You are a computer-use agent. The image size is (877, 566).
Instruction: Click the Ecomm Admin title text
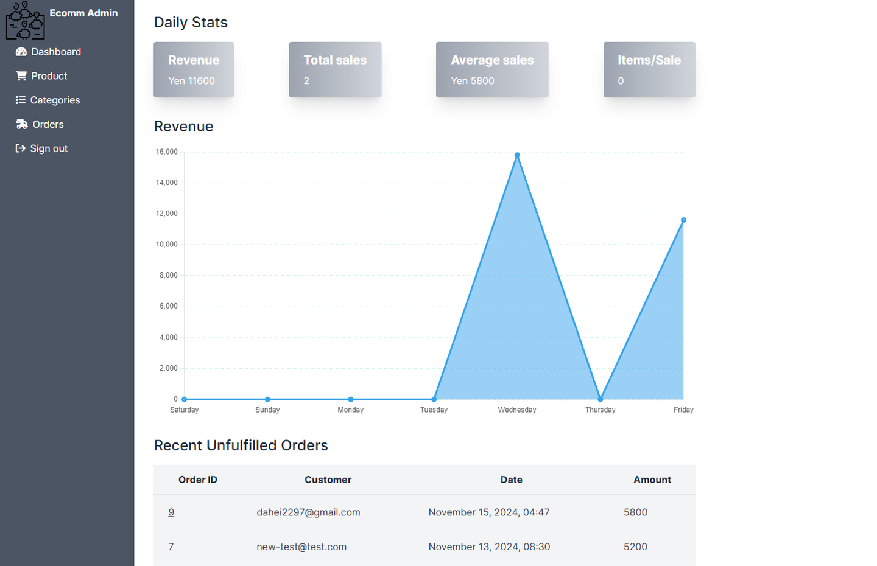click(83, 13)
